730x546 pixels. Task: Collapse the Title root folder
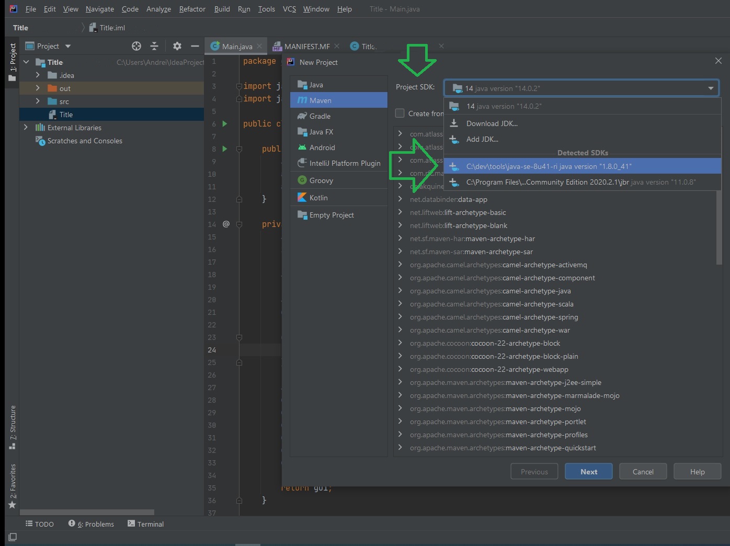point(26,62)
